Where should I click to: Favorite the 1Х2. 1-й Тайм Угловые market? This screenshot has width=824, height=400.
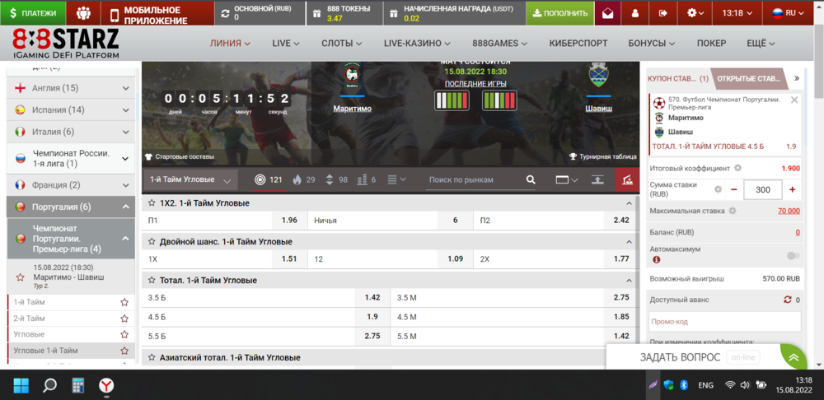click(x=152, y=202)
